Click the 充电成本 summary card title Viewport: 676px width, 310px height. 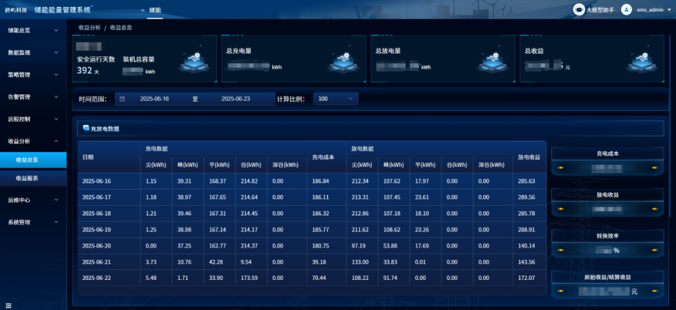[x=607, y=153]
